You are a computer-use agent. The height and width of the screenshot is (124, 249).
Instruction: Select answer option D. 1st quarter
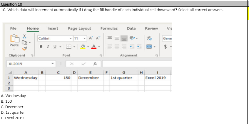13,113
